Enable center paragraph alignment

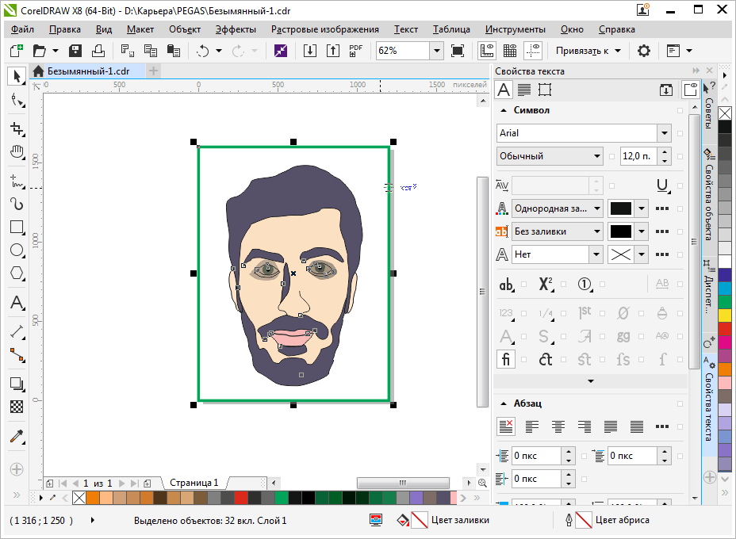tap(558, 426)
